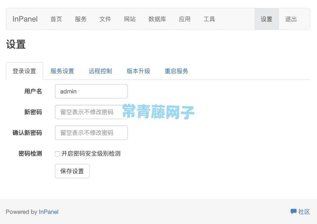The width and height of the screenshot is (317, 224).
Task: Open the 重启服务 tab
Action: pyautogui.click(x=176, y=71)
